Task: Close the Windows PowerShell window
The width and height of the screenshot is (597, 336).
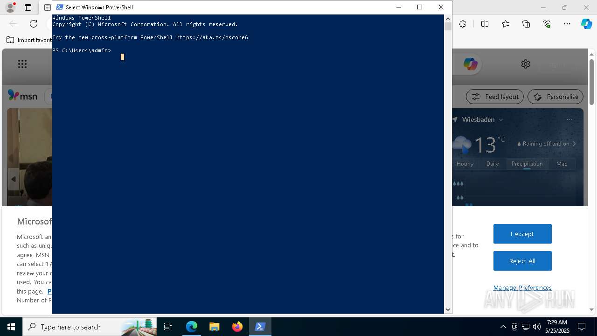Action: click(x=441, y=7)
